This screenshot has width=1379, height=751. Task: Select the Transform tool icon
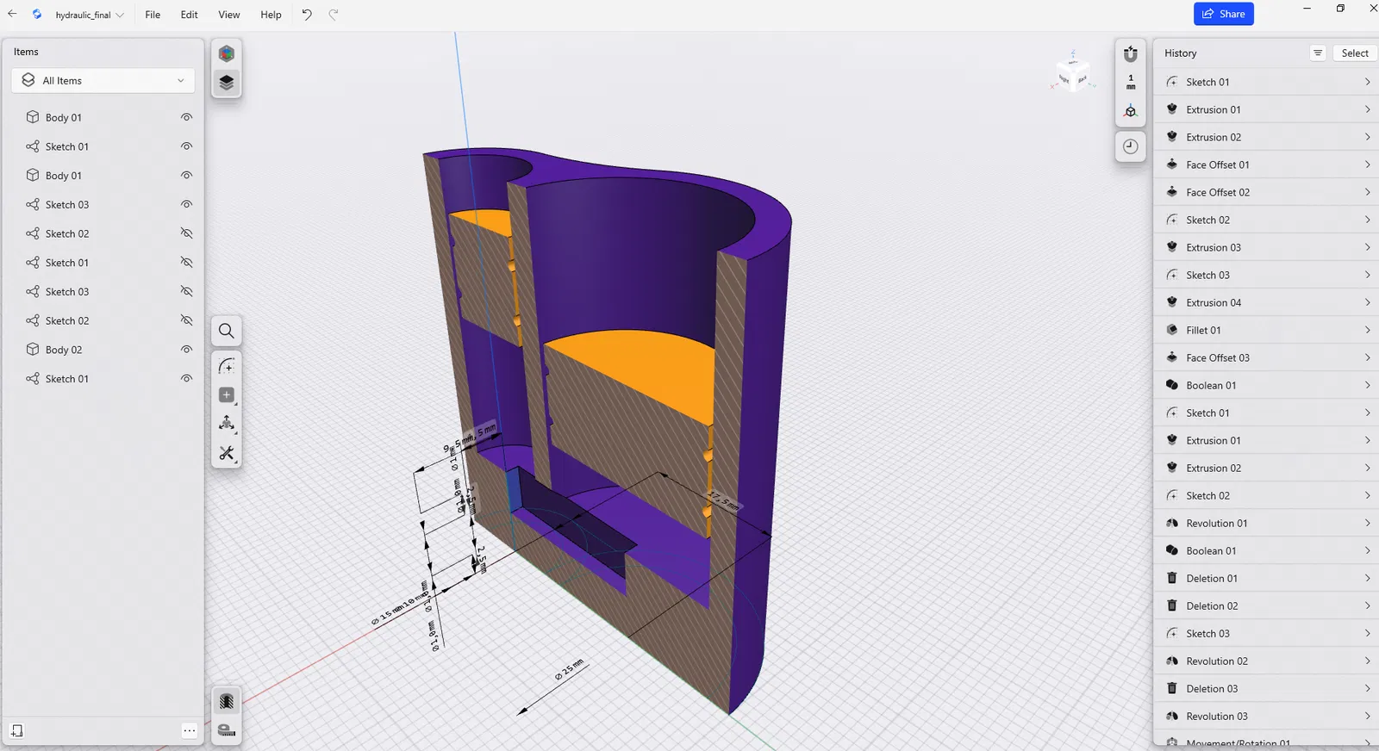pyautogui.click(x=227, y=424)
